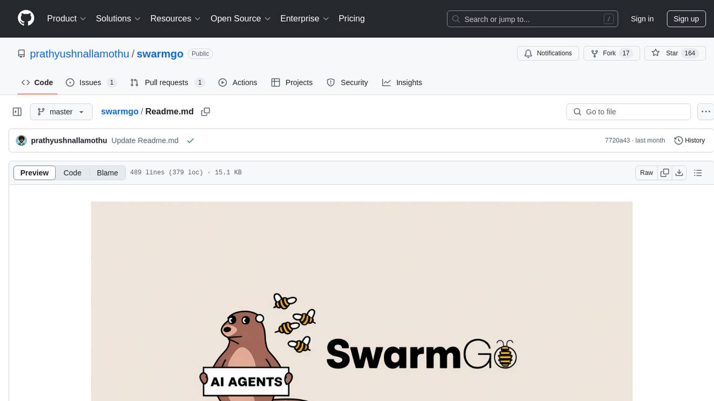
Task: Open the Pricing page
Action: [x=352, y=18]
